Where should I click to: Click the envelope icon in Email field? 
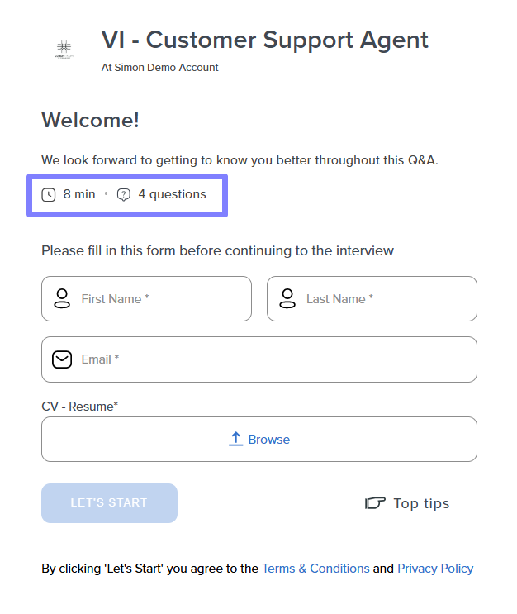coord(62,359)
